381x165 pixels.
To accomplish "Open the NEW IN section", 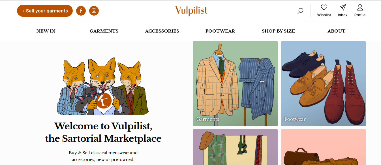I will [46, 31].
